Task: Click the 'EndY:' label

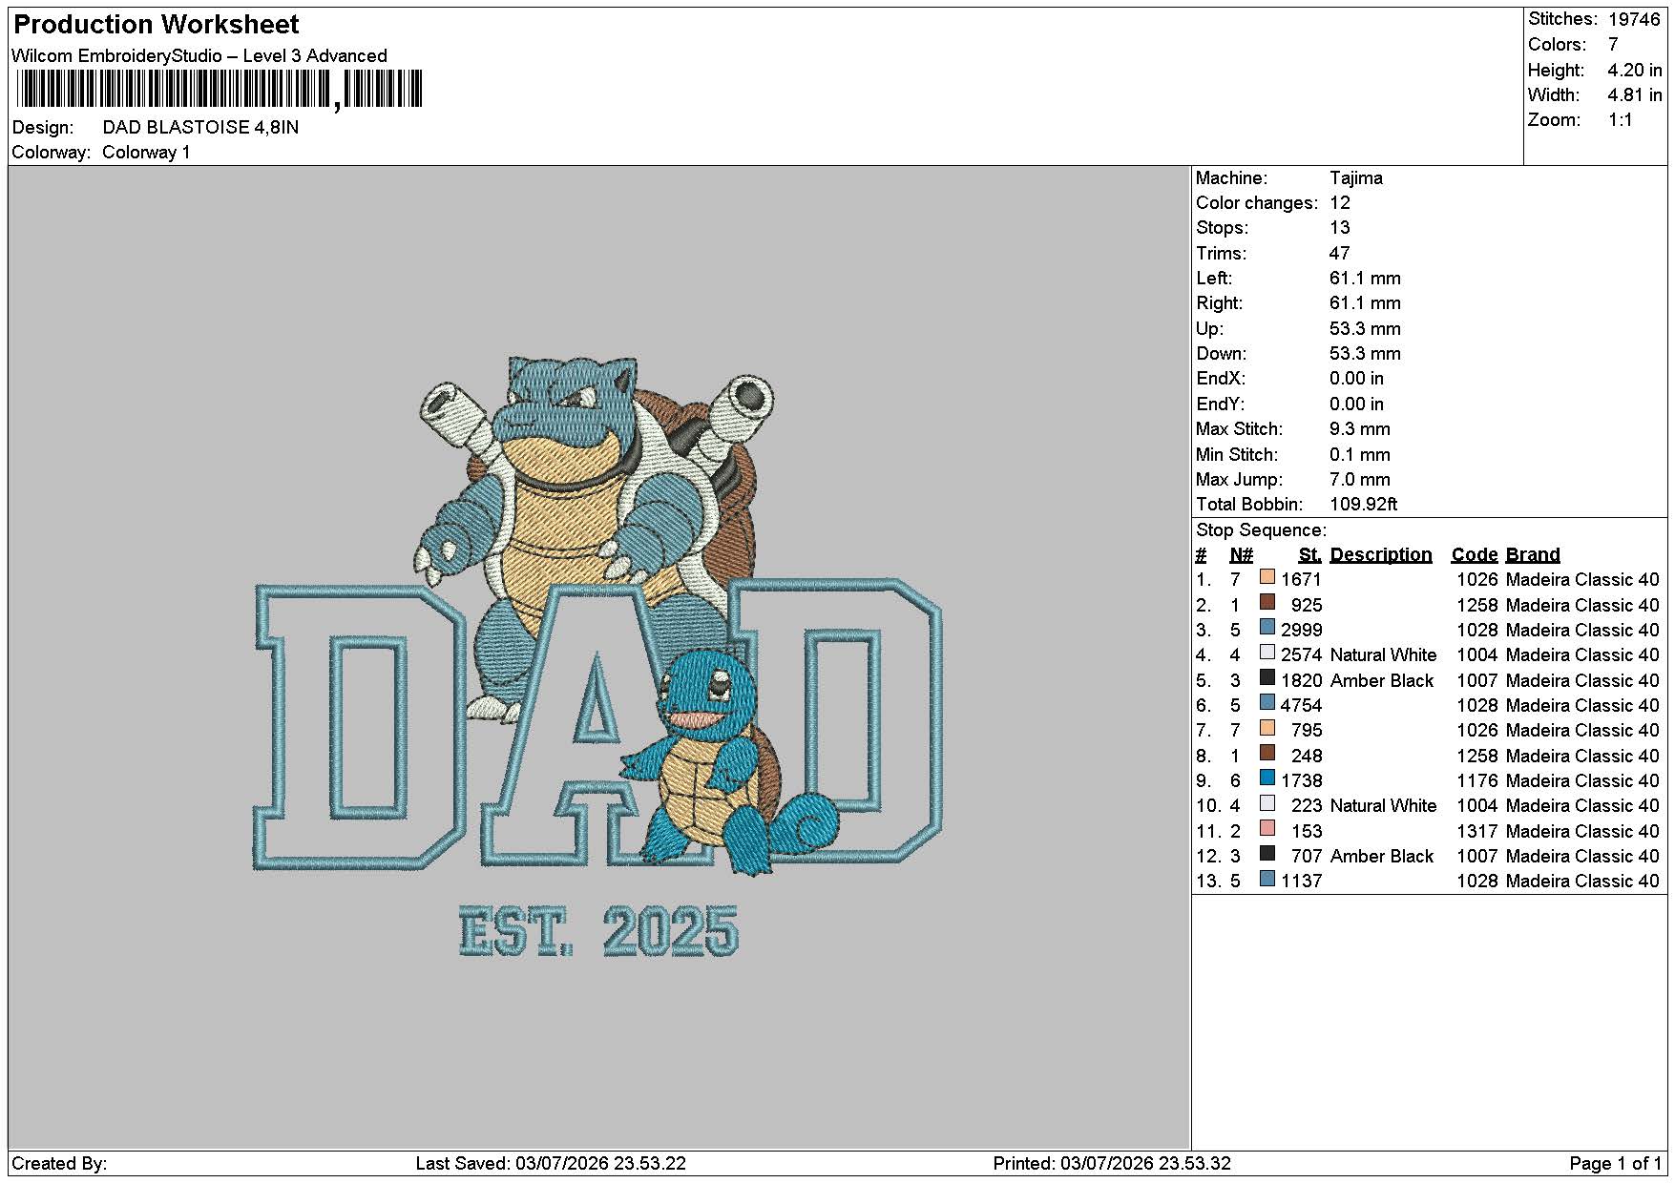Action: pyautogui.click(x=1221, y=405)
